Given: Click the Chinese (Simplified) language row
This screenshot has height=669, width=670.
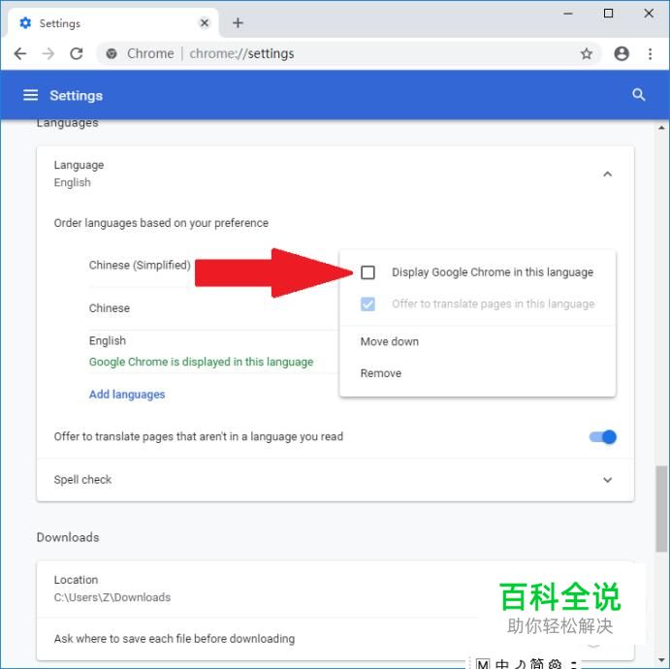Looking at the screenshot, I should tap(140, 265).
